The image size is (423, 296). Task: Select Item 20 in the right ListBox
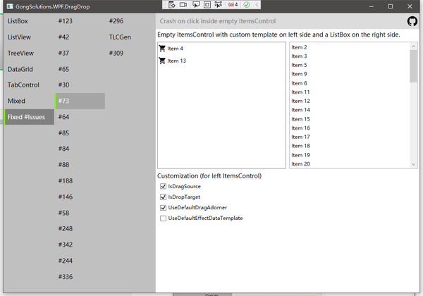(x=350, y=164)
